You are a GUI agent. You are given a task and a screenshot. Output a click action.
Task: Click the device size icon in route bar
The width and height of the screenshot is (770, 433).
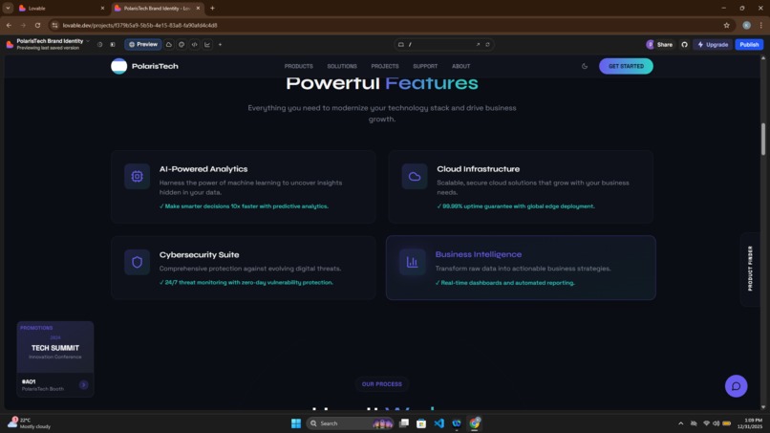tap(400, 44)
